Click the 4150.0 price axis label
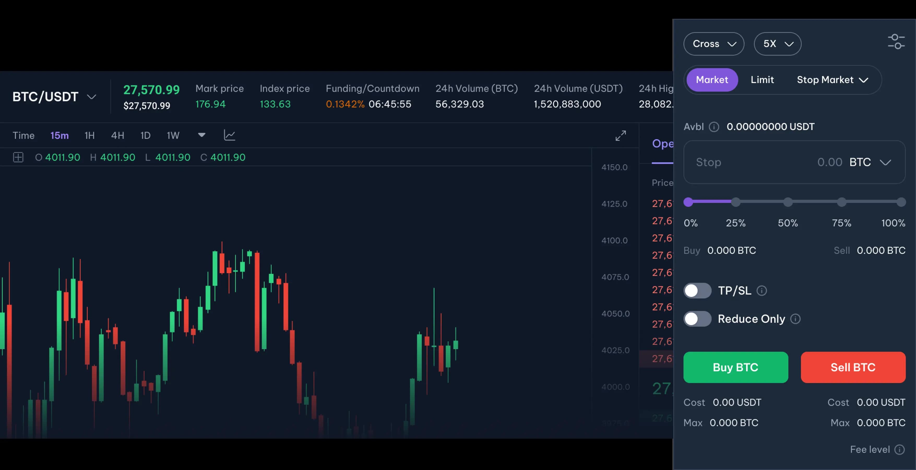The width and height of the screenshot is (916, 470). tap(614, 167)
